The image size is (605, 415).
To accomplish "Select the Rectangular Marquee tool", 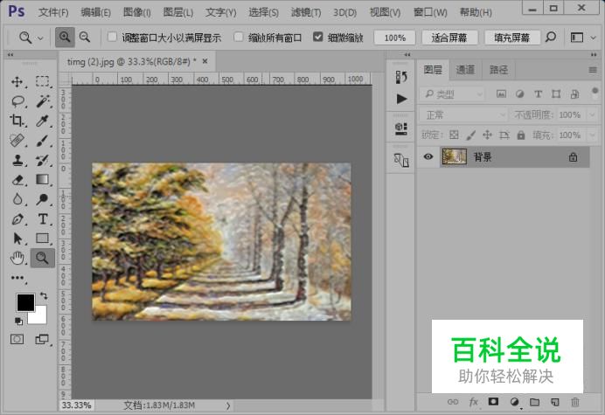I will click(x=43, y=81).
